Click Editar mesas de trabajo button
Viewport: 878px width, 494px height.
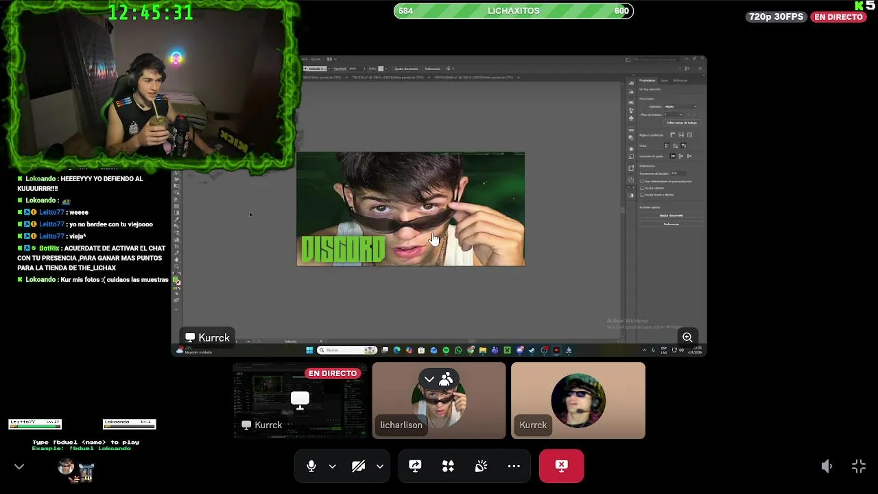coord(682,123)
